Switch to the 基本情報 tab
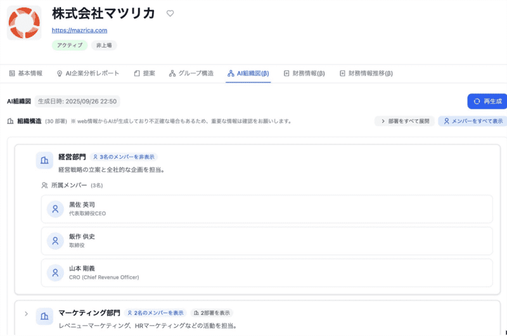507x336 pixels. pyautogui.click(x=25, y=73)
